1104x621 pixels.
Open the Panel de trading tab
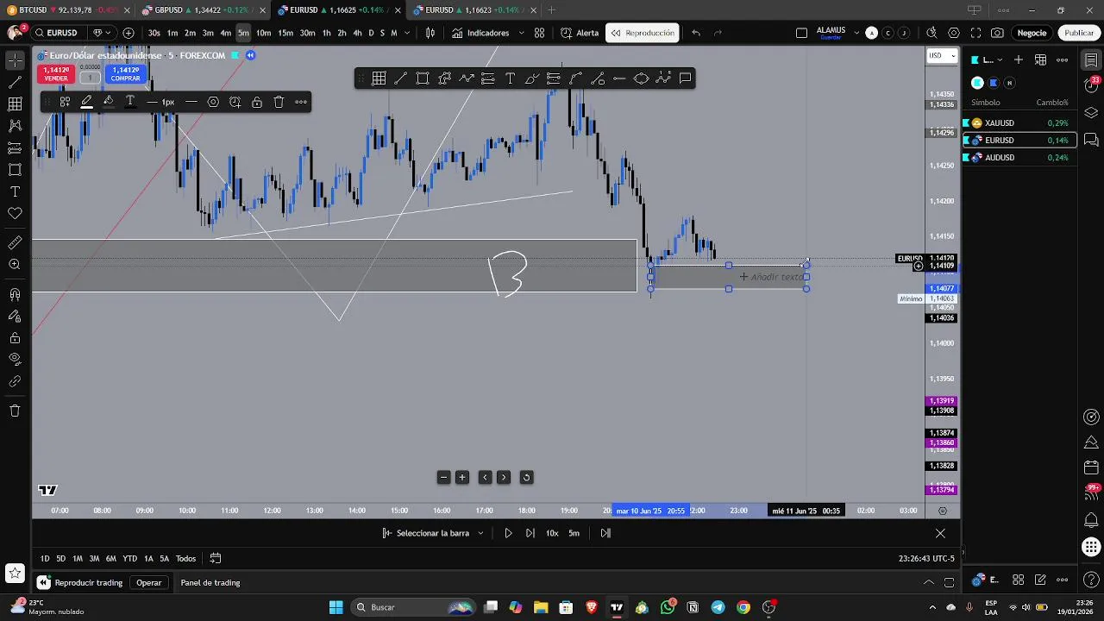(210, 583)
